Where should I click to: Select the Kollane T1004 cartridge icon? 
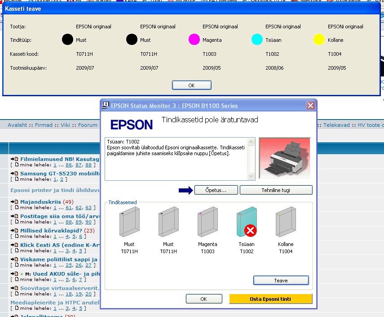click(286, 222)
